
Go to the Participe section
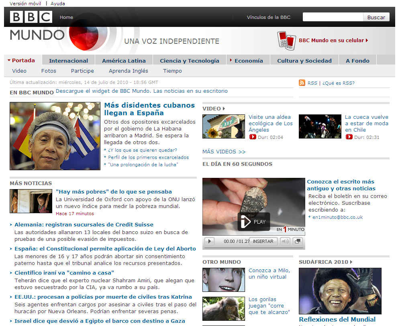tap(82, 71)
